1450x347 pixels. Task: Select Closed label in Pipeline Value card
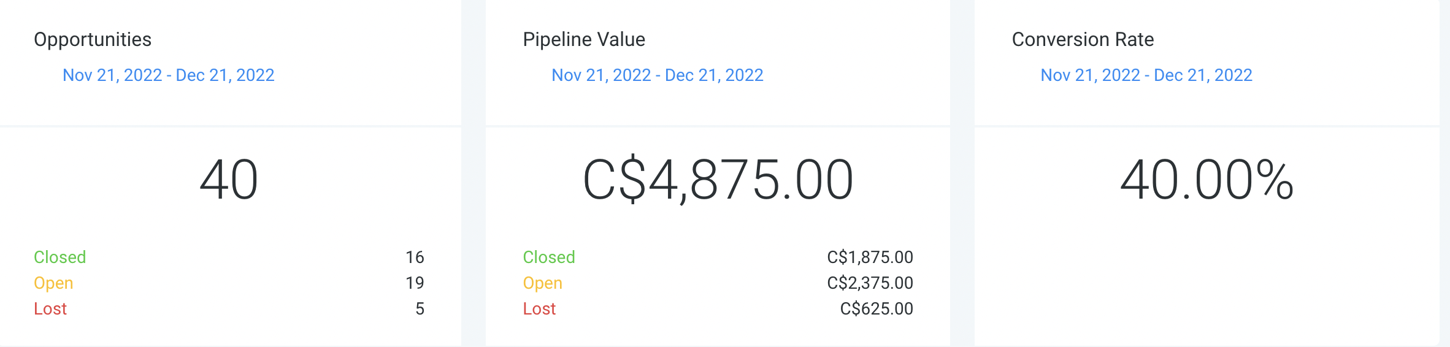click(548, 257)
